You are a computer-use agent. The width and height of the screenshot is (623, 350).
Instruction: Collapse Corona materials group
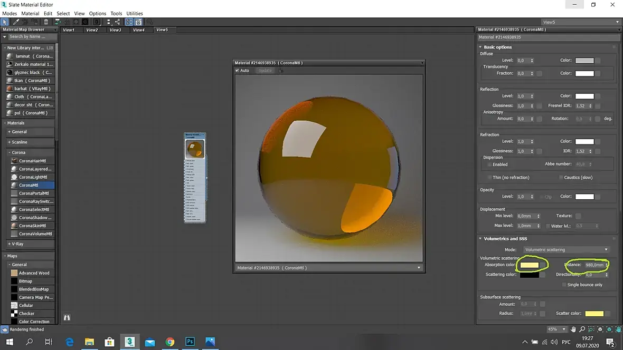9,152
